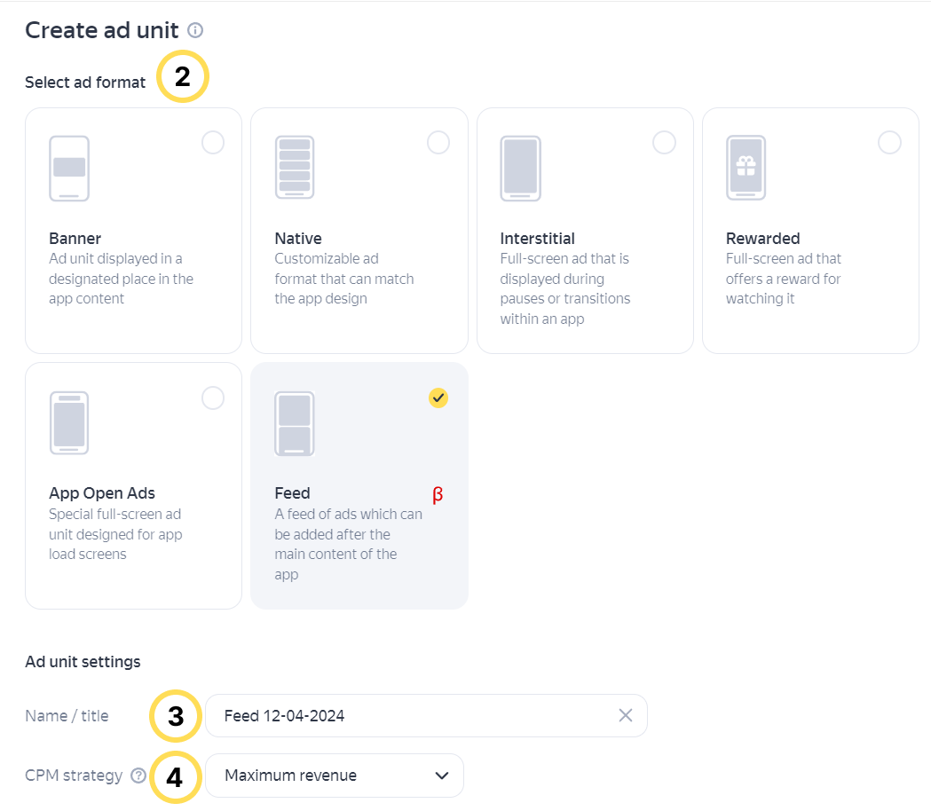Expand the CPM strategy dropdown chevron arrow

point(442,776)
